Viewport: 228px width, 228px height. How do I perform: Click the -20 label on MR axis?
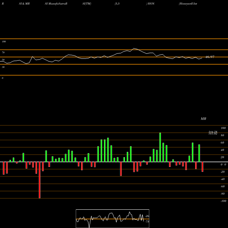click(223, 172)
